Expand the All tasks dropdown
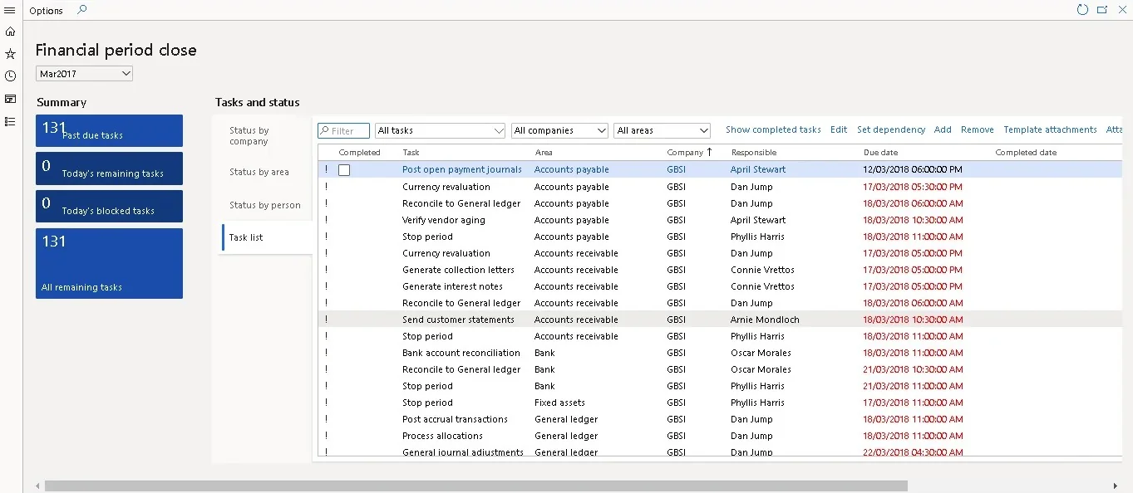The height and width of the screenshot is (493, 1133). (499, 130)
